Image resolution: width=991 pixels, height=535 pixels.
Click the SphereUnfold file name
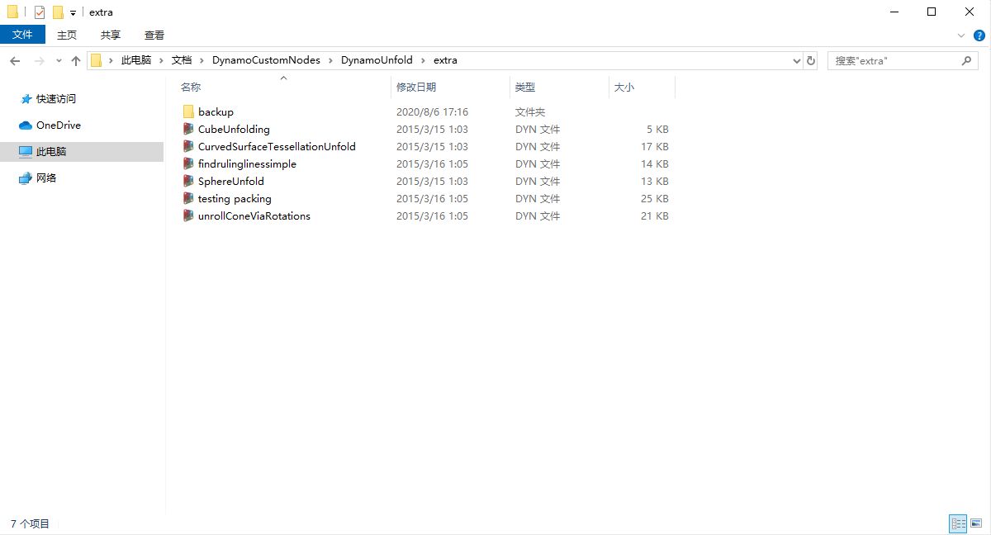[231, 182]
